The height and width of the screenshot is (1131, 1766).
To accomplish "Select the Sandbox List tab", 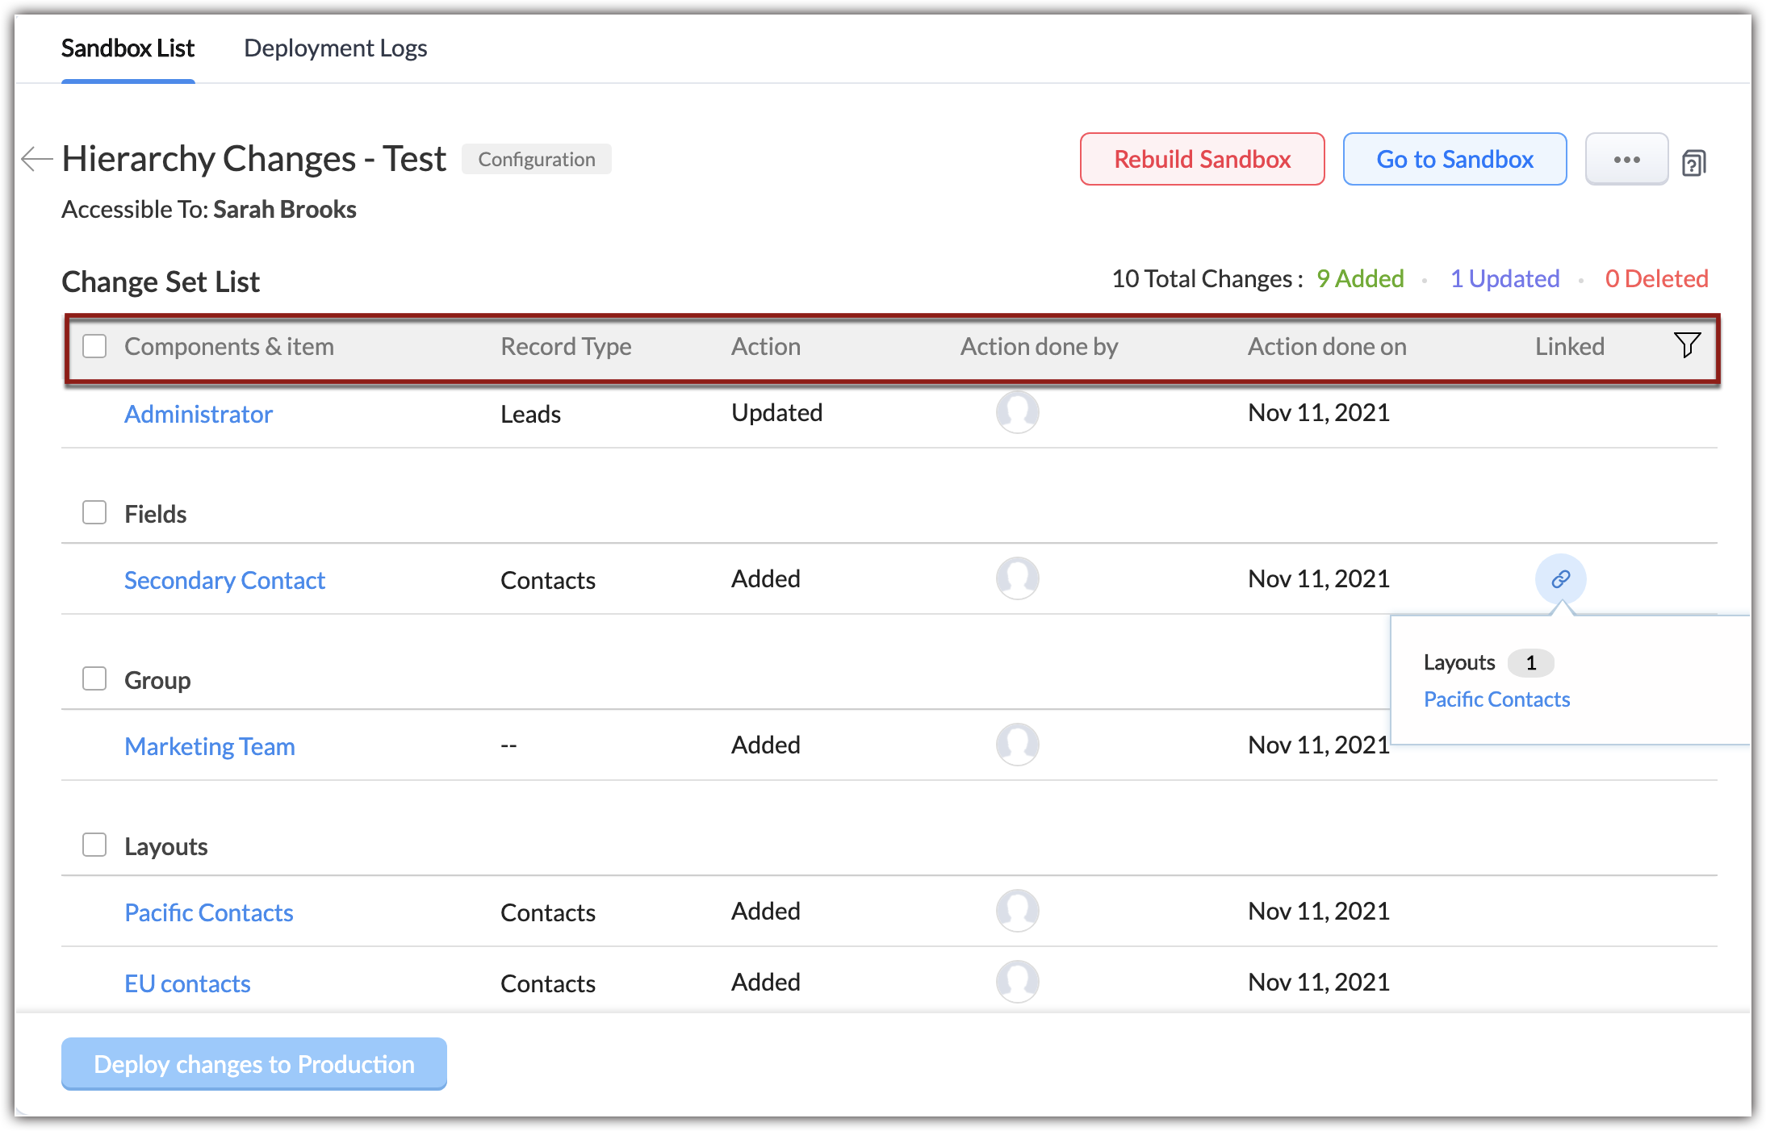I will coord(128,48).
